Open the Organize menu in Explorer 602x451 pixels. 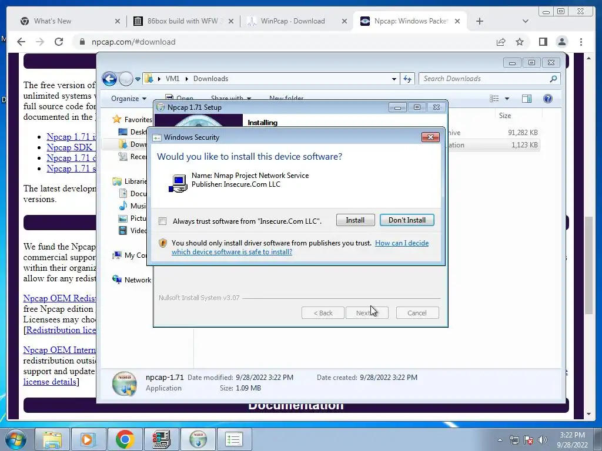point(129,99)
